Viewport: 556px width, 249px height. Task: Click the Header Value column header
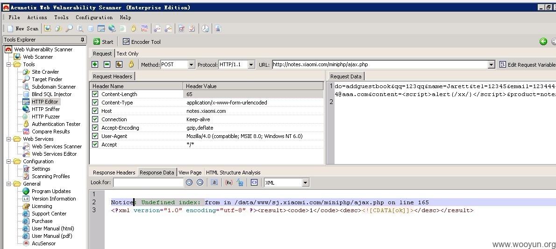253,86
